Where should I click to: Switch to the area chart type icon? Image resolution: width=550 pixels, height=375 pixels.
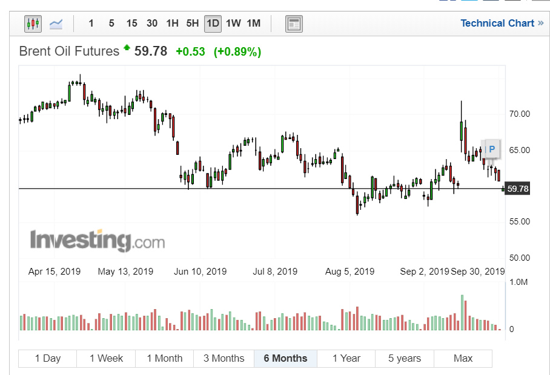point(56,24)
